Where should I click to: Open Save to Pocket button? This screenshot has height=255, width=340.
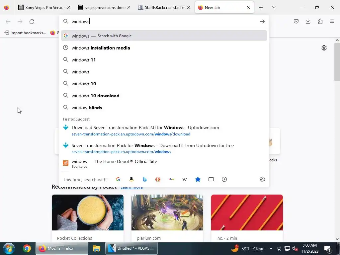point(296,21)
